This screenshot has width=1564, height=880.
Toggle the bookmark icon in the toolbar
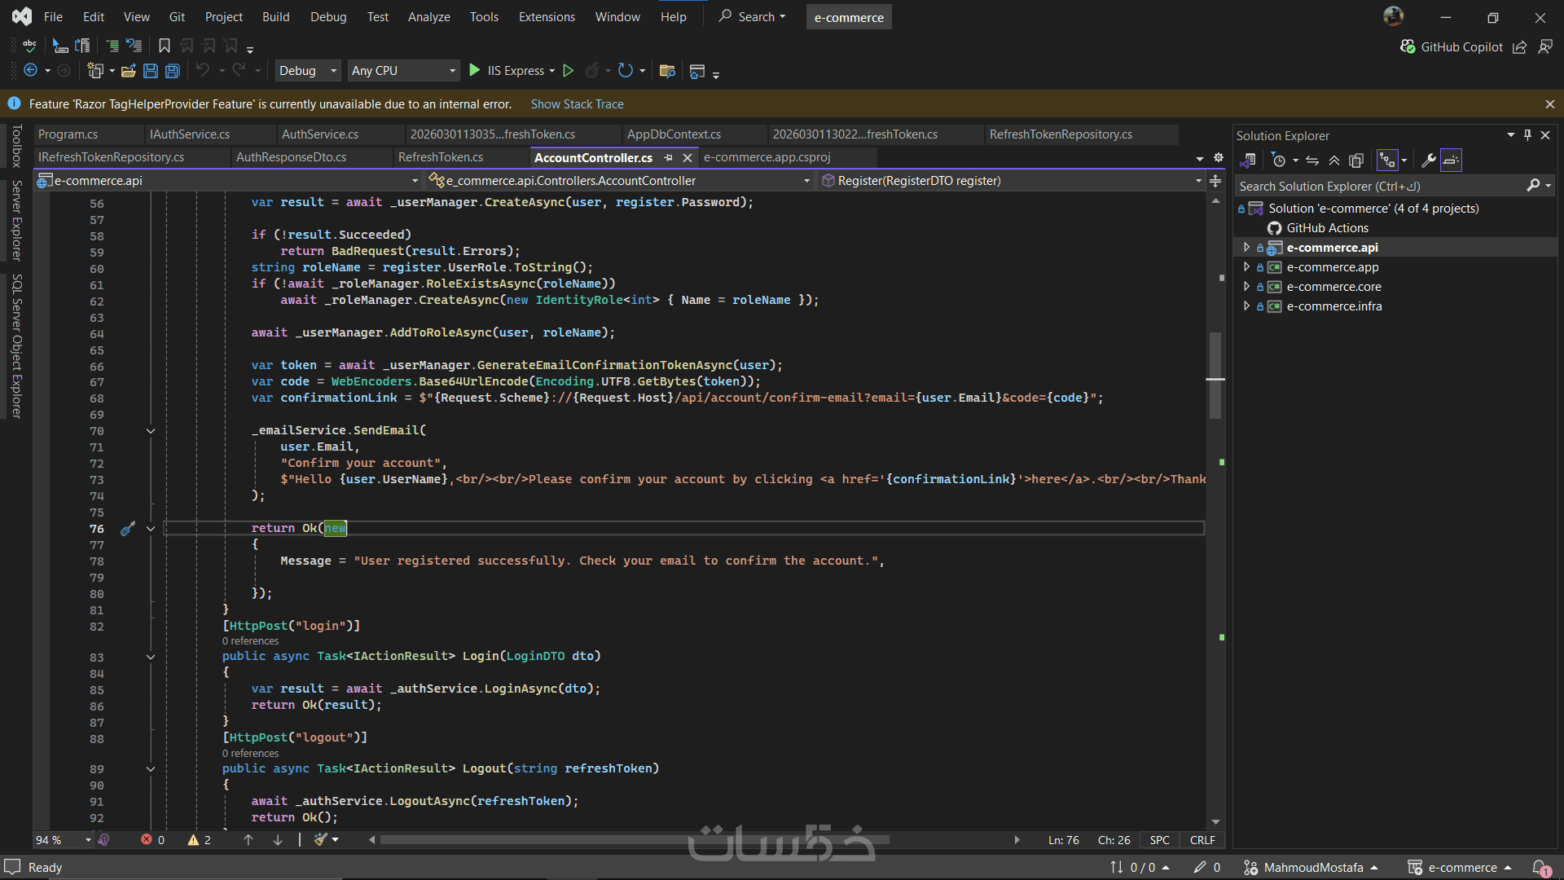(165, 46)
